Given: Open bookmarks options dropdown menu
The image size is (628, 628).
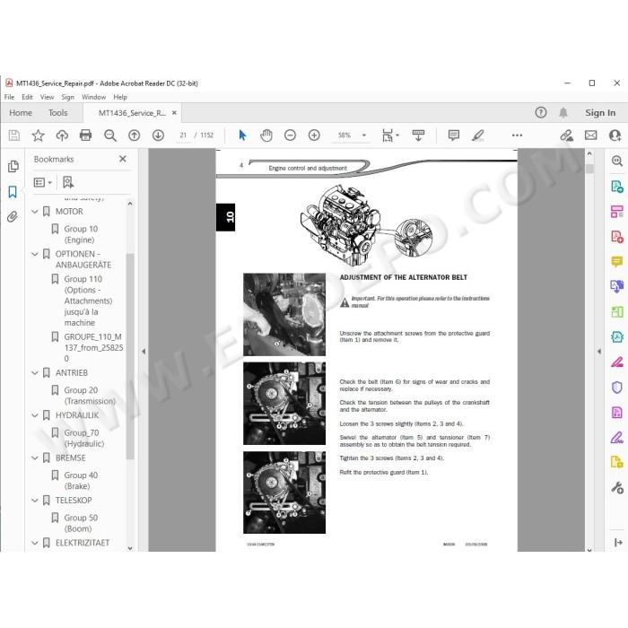Looking at the screenshot, I should click(43, 183).
